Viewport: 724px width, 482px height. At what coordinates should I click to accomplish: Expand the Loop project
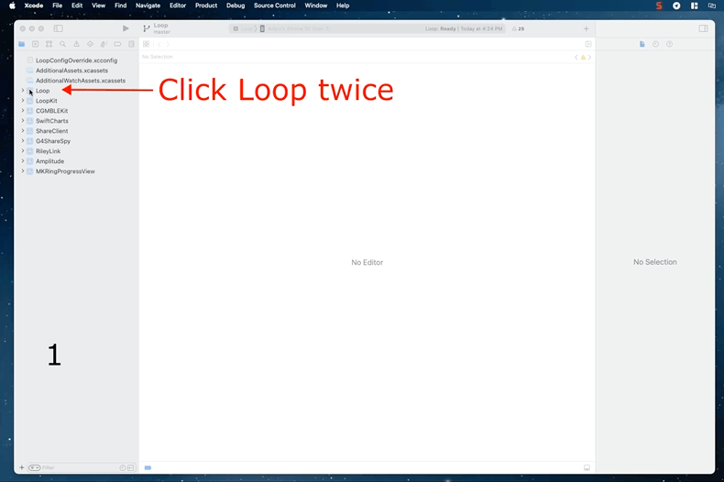pos(23,91)
